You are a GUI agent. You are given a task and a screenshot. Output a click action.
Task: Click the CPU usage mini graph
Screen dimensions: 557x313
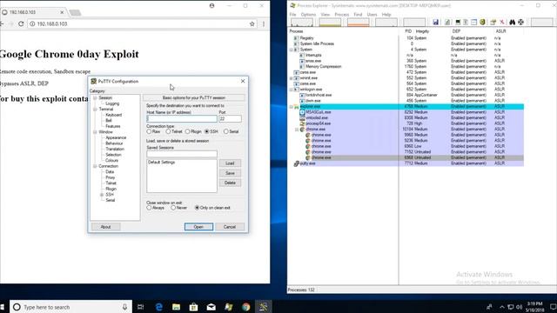(302, 22)
